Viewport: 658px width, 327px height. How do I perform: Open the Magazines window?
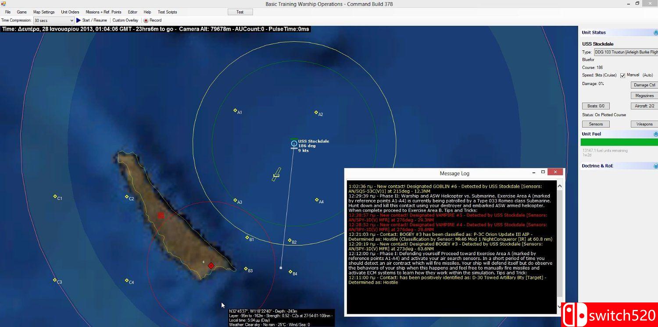coord(644,96)
